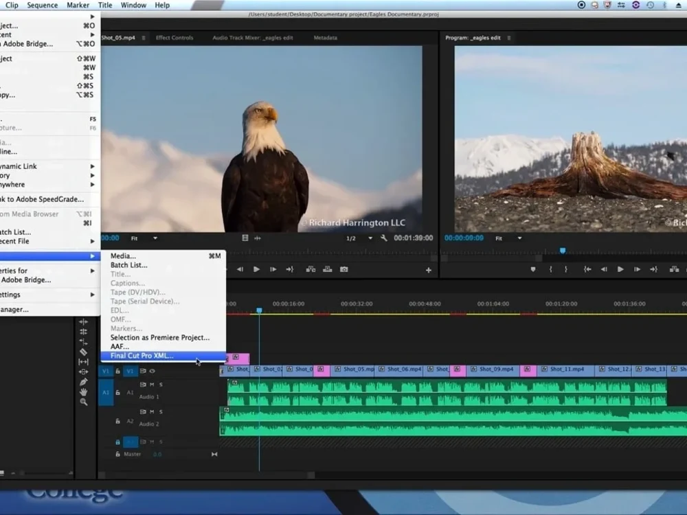Choose Media... export option

coord(164,255)
